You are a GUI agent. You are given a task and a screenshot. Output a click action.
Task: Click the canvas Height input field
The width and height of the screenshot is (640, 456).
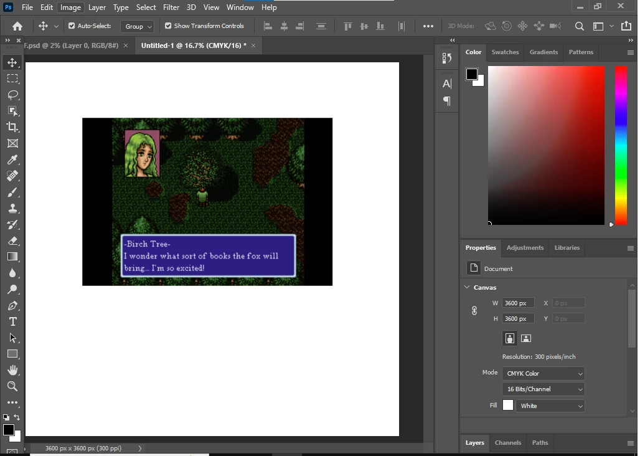pyautogui.click(x=518, y=318)
